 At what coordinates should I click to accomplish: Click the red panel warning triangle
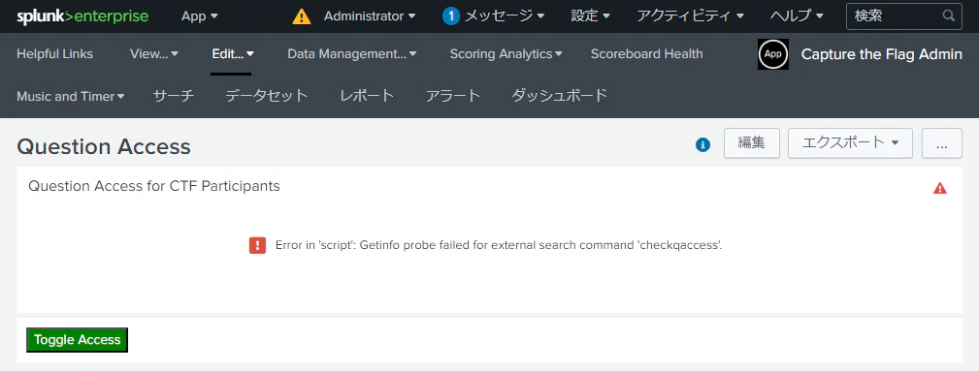point(939,188)
